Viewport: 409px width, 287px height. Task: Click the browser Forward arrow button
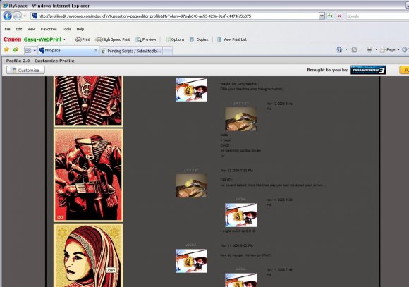point(17,16)
